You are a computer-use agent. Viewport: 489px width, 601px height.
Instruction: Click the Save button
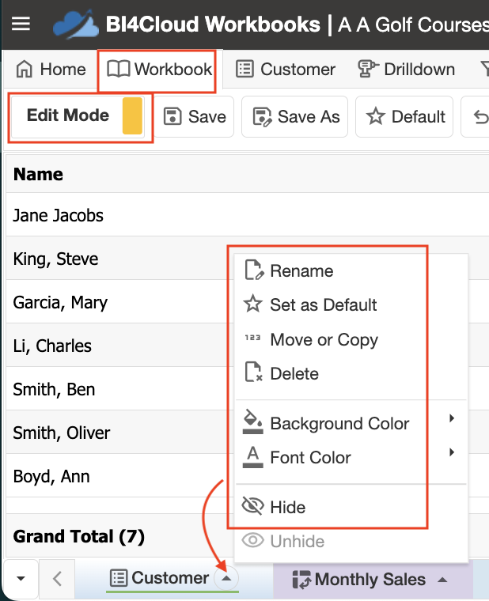pyautogui.click(x=195, y=116)
